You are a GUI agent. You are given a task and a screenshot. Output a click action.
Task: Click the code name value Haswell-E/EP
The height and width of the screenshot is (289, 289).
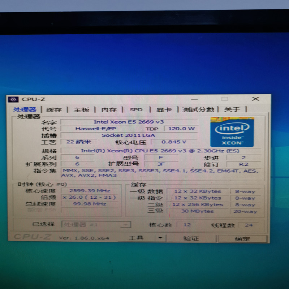point(96,129)
